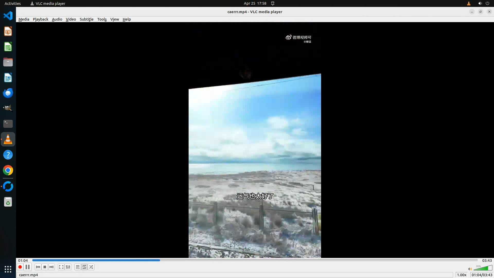This screenshot has height=278, width=494.
Task: Skip to previous media track
Action: (x=38, y=267)
